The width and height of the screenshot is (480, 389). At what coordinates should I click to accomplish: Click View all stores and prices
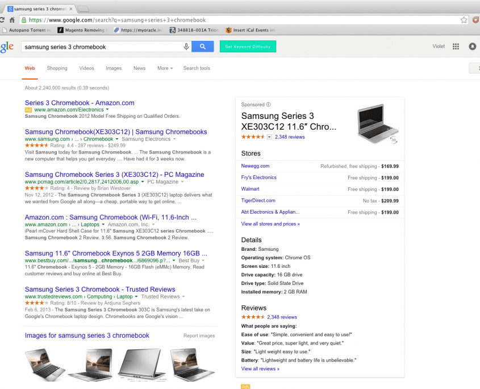[x=270, y=224]
